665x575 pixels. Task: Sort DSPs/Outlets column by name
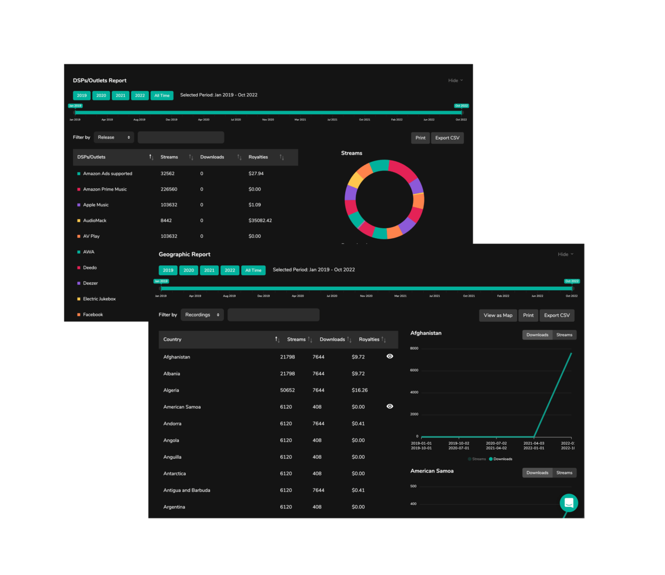151,157
